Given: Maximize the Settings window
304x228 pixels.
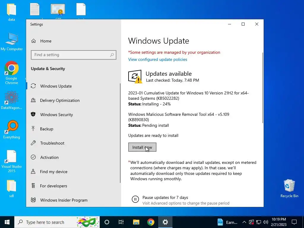Looking at the screenshot, I should [x=243, y=24].
